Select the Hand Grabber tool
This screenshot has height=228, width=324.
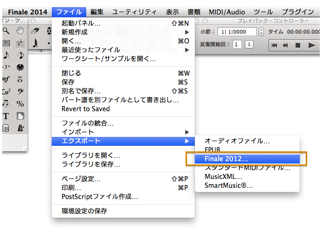click(20, 31)
